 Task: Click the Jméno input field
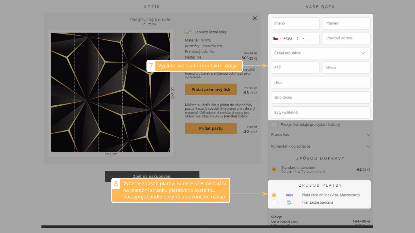pos(295,23)
